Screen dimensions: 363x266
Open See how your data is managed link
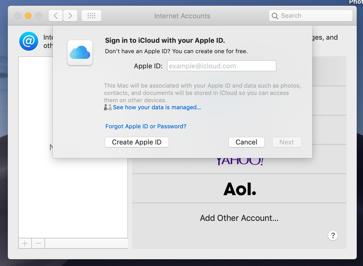[157, 107]
